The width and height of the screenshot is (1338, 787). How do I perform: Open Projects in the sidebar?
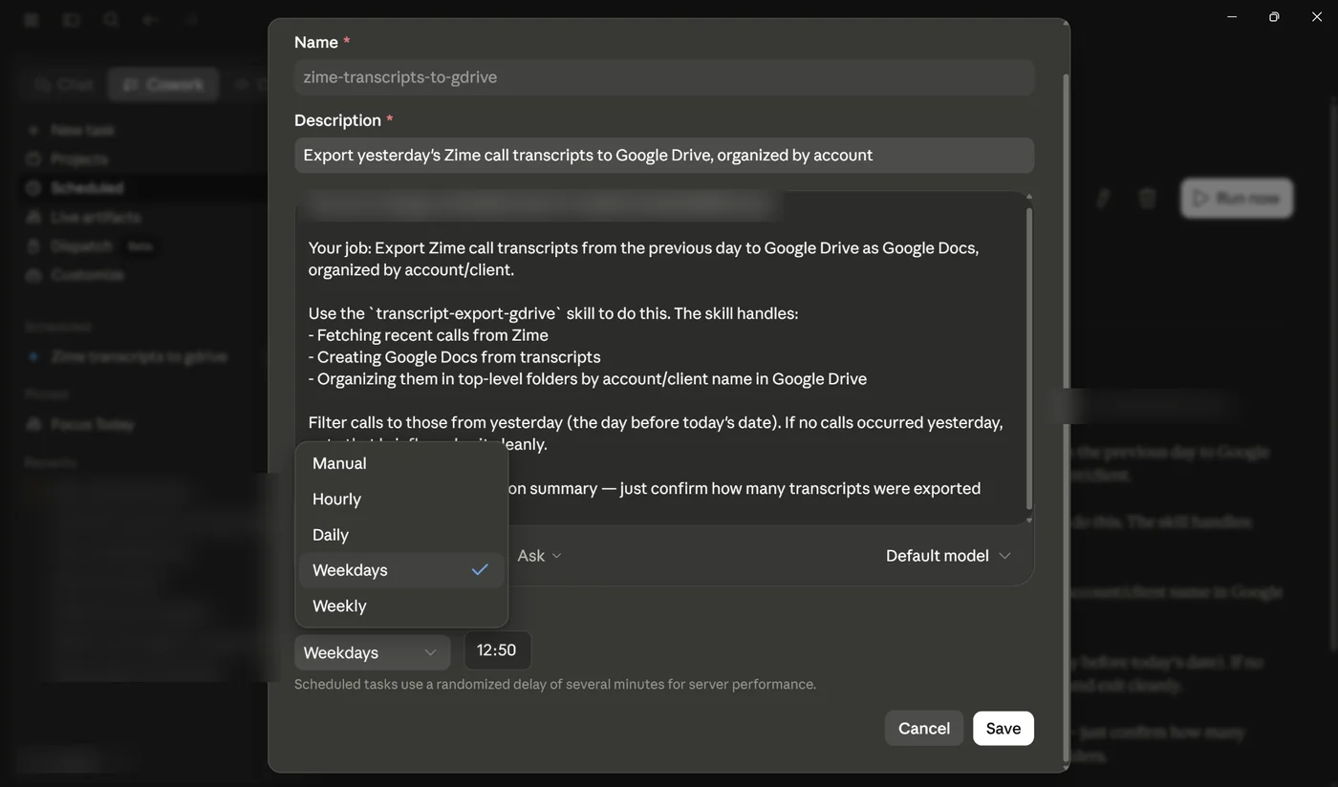[x=79, y=159]
